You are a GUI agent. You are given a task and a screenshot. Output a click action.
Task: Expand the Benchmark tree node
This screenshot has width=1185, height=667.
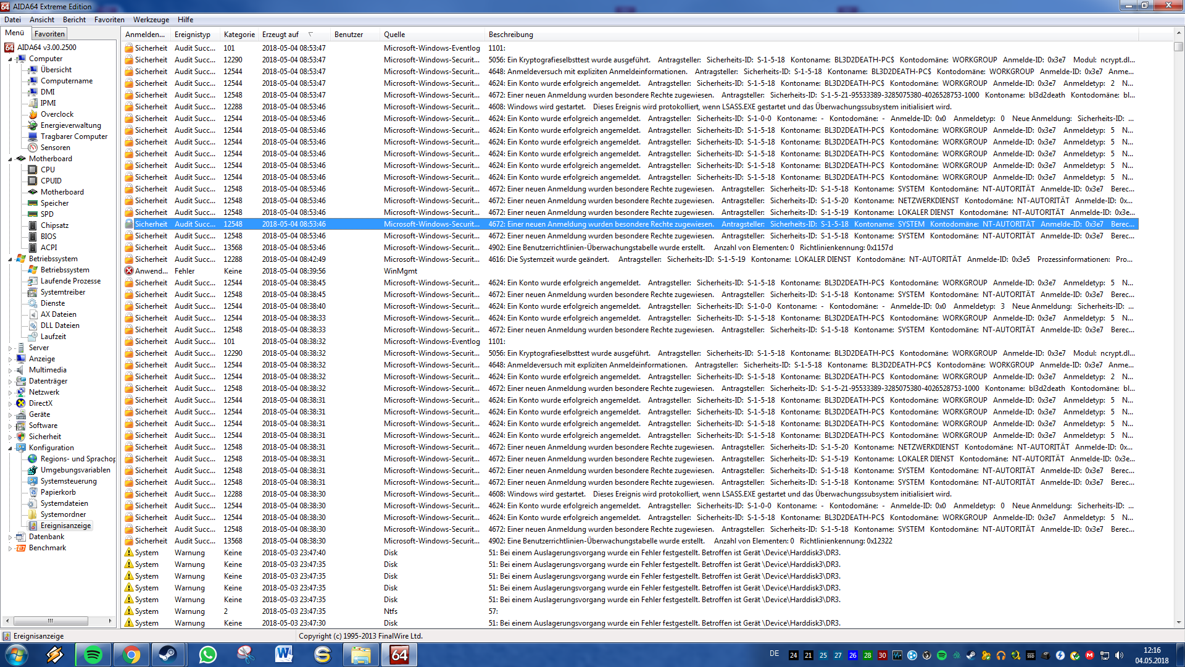pyautogui.click(x=10, y=548)
